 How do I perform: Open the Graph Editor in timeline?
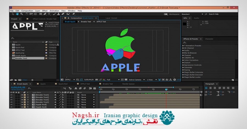[x=94, y=88]
